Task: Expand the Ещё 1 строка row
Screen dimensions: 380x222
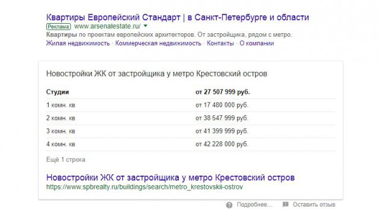Action: [x=66, y=160]
